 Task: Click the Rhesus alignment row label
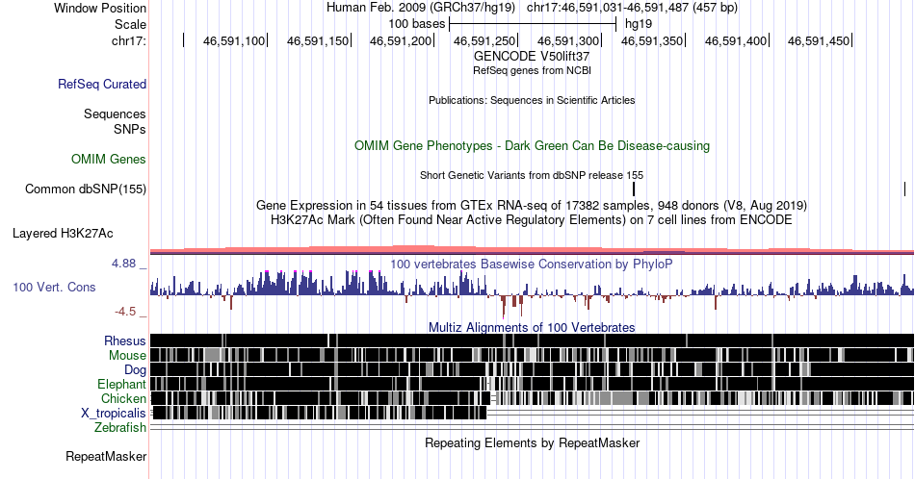tap(125, 340)
